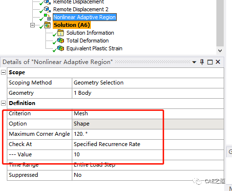Image resolution: width=232 pixels, height=191 pixels.
Task: Collapse the Scope section
Action: click(x=3, y=72)
